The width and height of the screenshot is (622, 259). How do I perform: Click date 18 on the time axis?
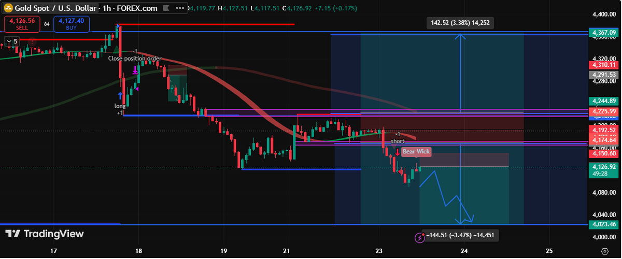pos(138,250)
